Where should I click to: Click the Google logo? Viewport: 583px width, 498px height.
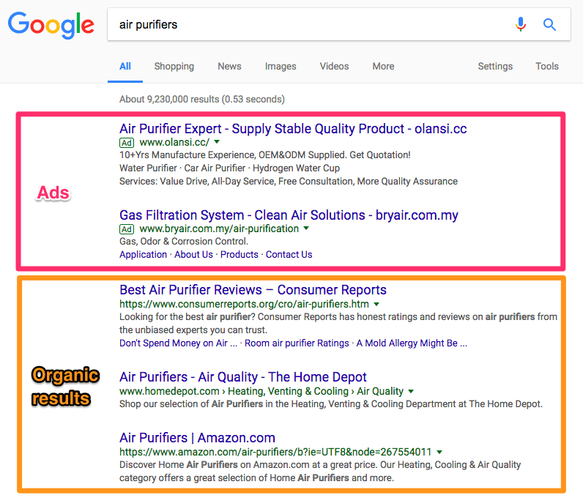(51, 25)
